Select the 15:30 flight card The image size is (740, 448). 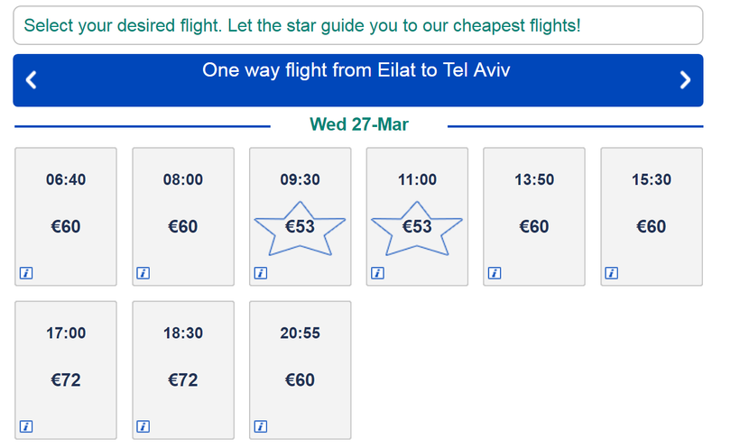pyautogui.click(x=652, y=216)
